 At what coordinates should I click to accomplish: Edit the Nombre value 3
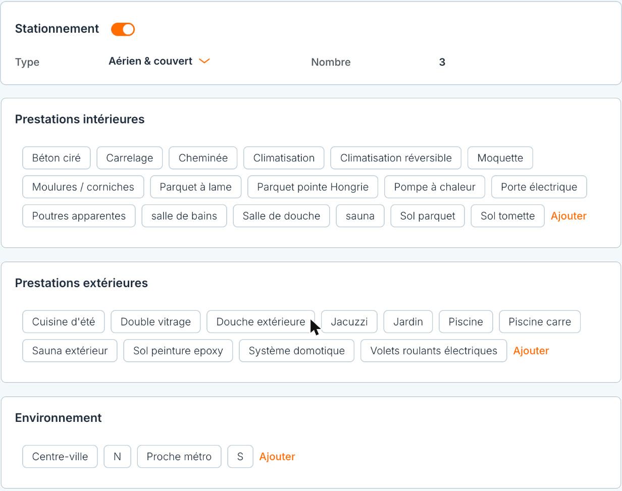tap(442, 62)
